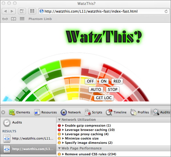Click the orange dot beside Remove unused CSS rules
The width and height of the screenshot is (171, 157).
pyautogui.click(x=59, y=154)
